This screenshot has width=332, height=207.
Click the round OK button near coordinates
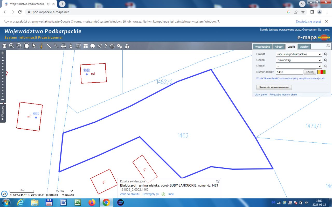point(4,194)
